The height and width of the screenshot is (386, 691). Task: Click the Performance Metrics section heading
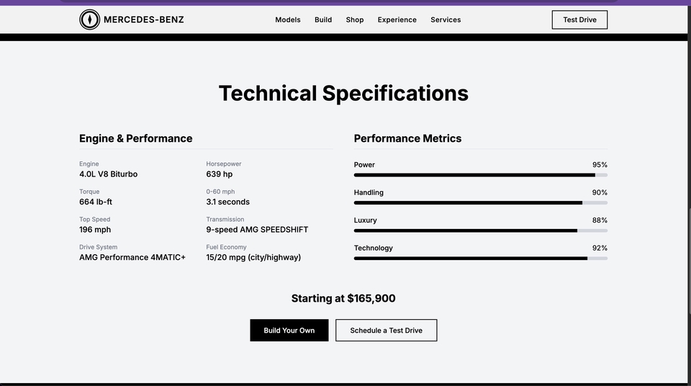[407, 138]
